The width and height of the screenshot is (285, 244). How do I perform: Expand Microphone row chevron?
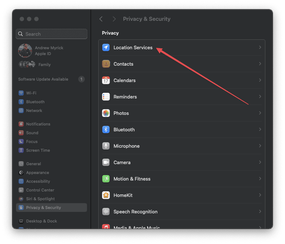click(260, 146)
